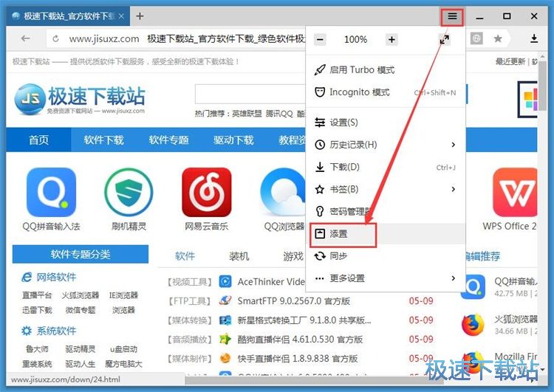Choose 同步 sync menu entry
The height and width of the screenshot is (392, 554).
(x=386, y=256)
